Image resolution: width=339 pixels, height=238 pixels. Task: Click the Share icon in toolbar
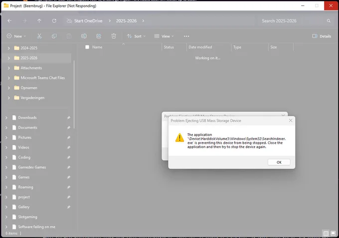(x=99, y=36)
